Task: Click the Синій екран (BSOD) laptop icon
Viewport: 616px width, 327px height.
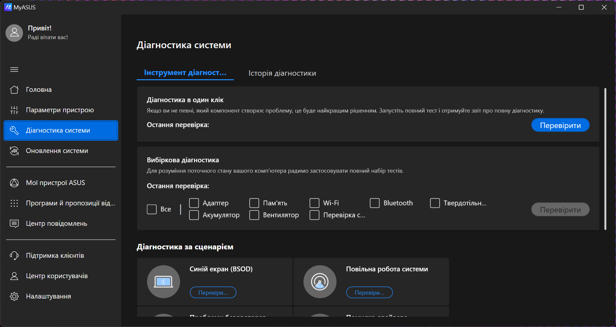Action: pyautogui.click(x=164, y=282)
